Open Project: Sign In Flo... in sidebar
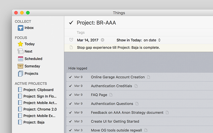This screenshot has width=213, height=133. point(40,96)
